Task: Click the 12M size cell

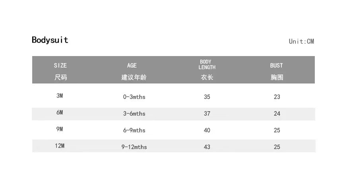Action: 60,146
